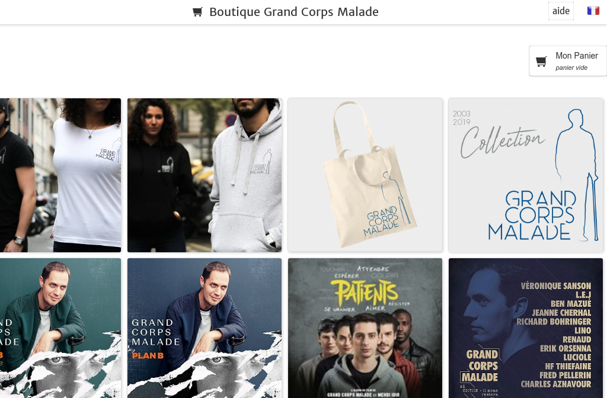607x398 pixels.
Task: Open the Mon Panier cart box
Action: (568, 61)
